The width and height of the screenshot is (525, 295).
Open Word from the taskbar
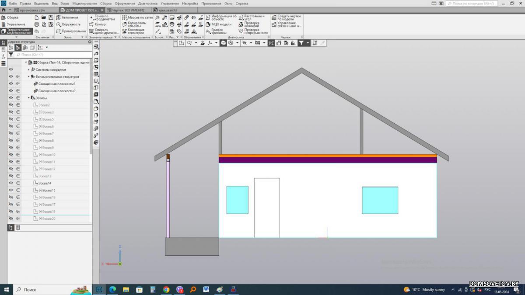pyautogui.click(x=206, y=289)
